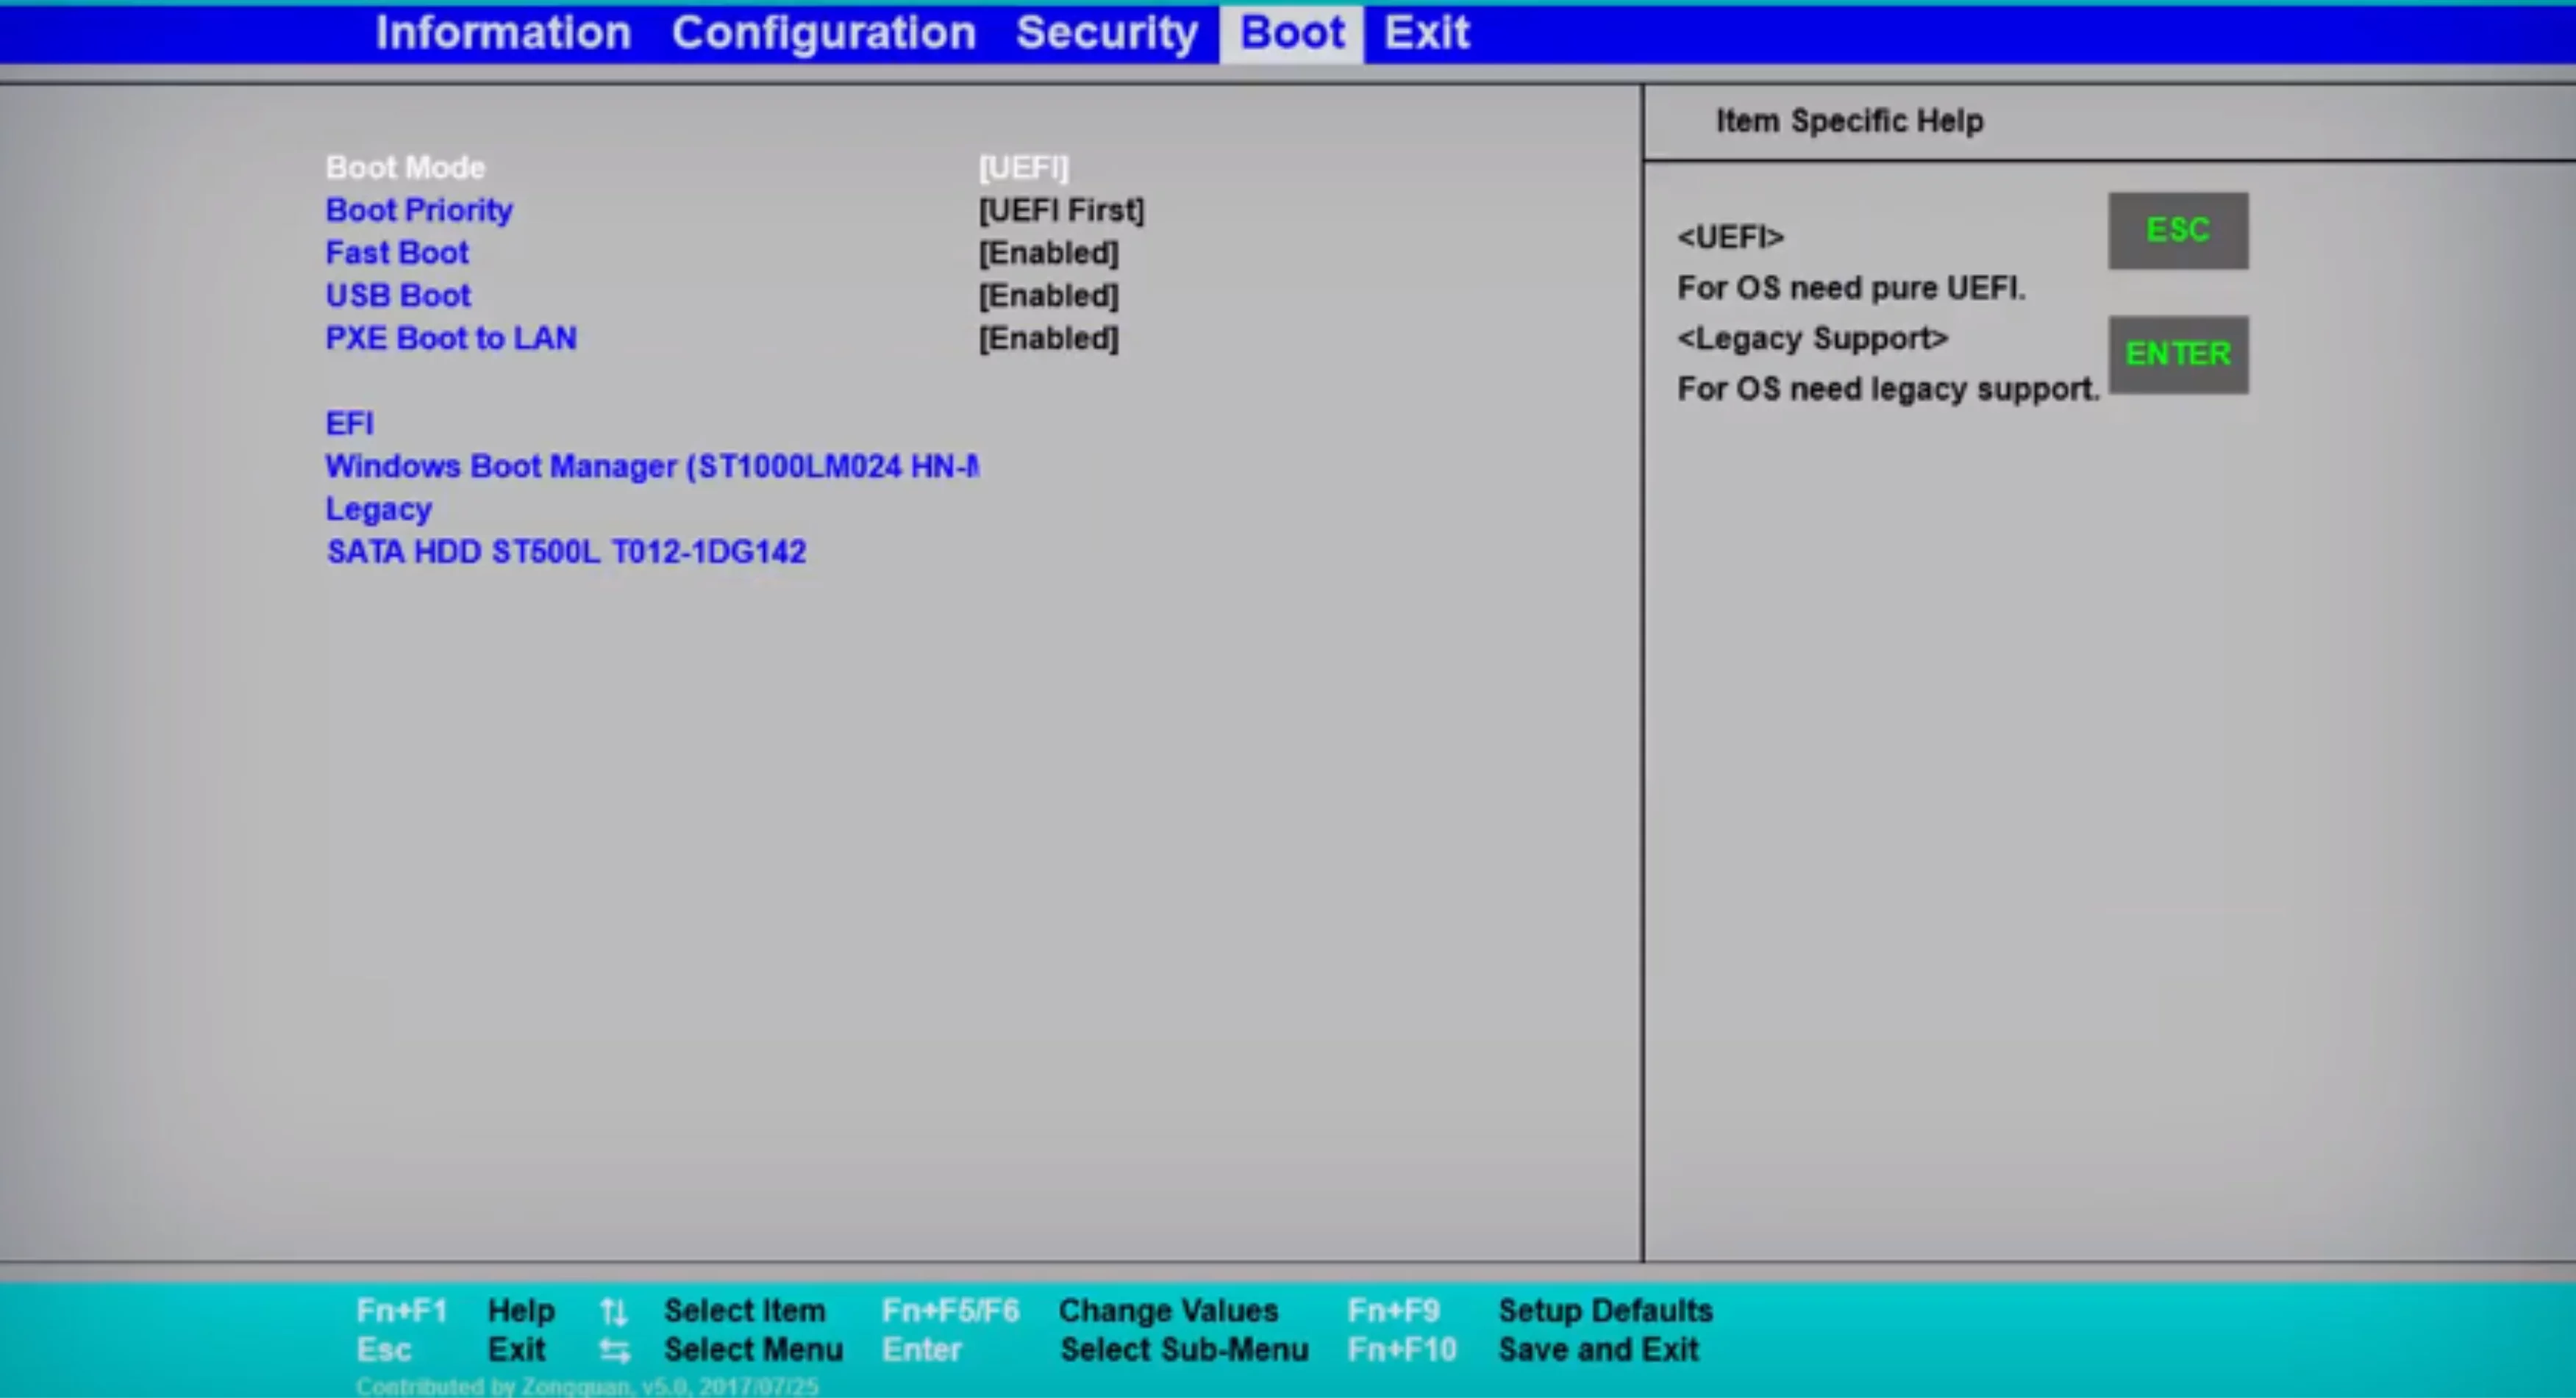2576x1398 pixels.
Task: Select Windows Boot Manager boot entry
Action: [x=652, y=467]
